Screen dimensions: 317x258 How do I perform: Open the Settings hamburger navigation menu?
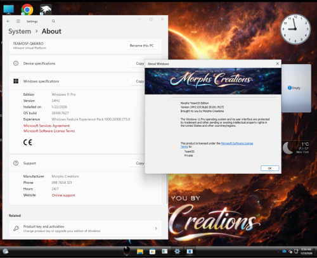pyautogui.click(x=18, y=21)
